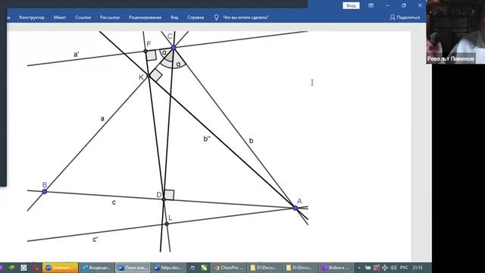The width and height of the screenshot is (485, 273).
Task: Open the Справка tab
Action: tap(196, 17)
